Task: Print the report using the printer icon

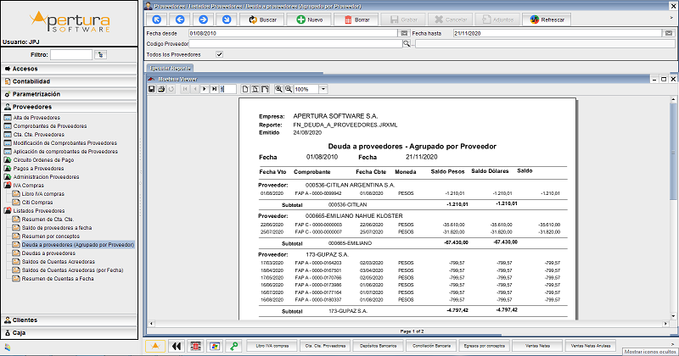Action: click(160, 89)
